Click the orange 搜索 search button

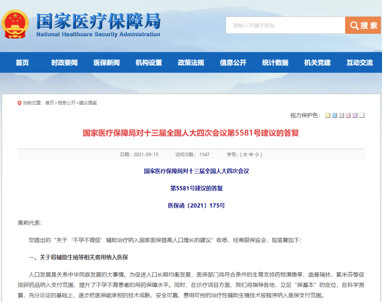363,25
